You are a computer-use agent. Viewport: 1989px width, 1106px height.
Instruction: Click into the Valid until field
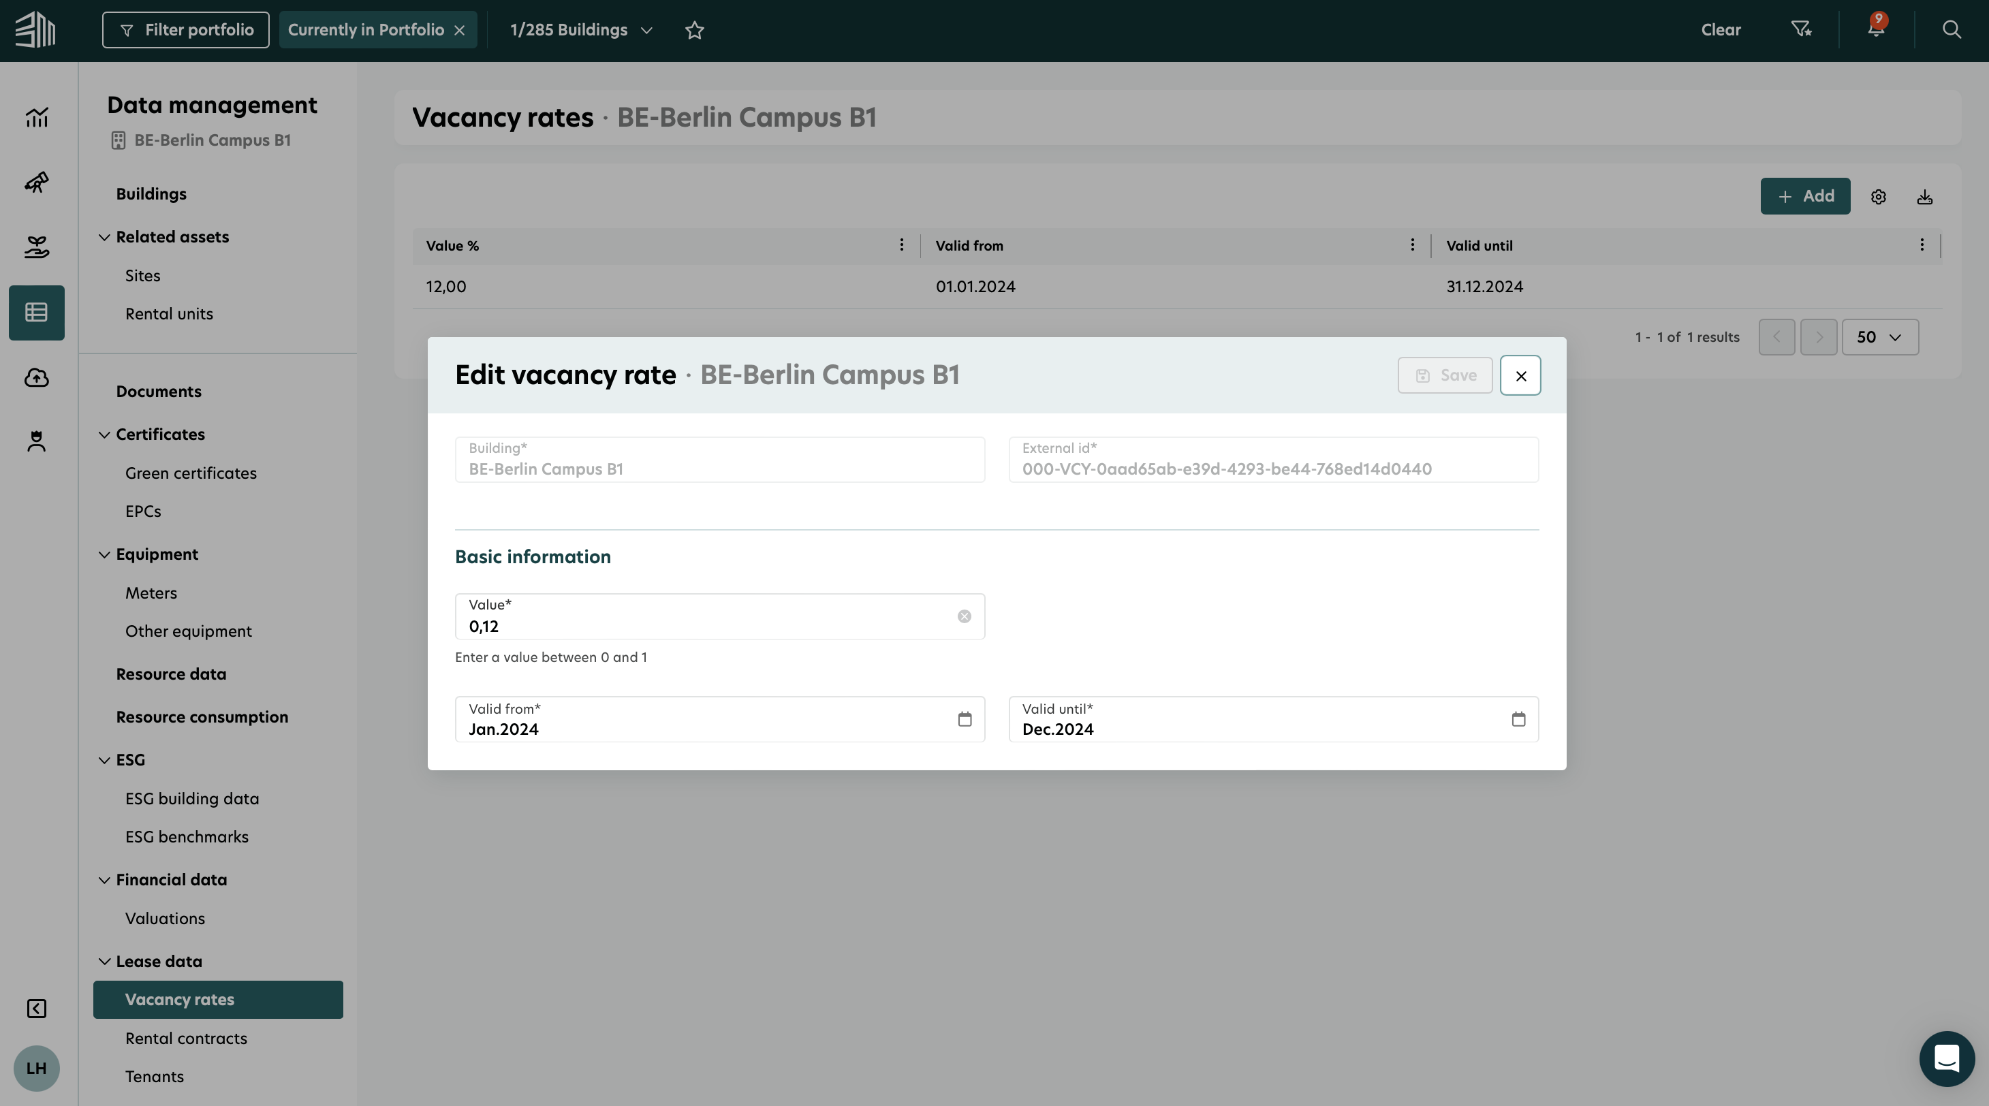click(1259, 729)
